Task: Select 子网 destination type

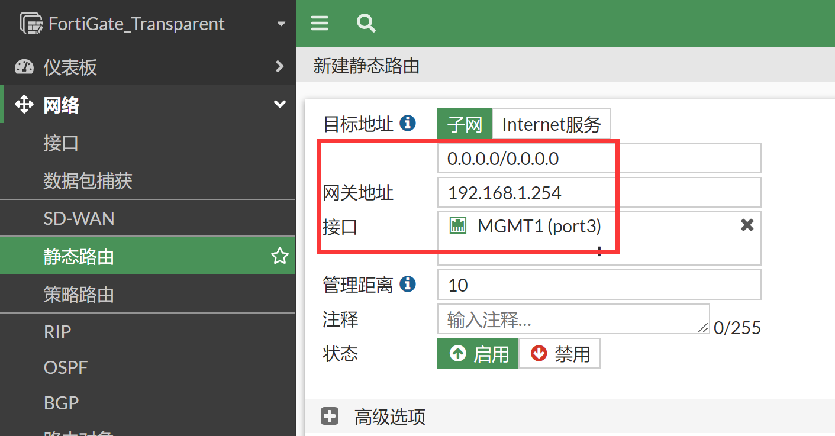Action: pyautogui.click(x=465, y=124)
